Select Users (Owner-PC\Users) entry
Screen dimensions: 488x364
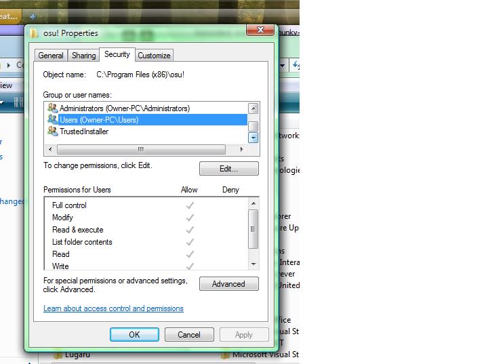tap(146, 120)
